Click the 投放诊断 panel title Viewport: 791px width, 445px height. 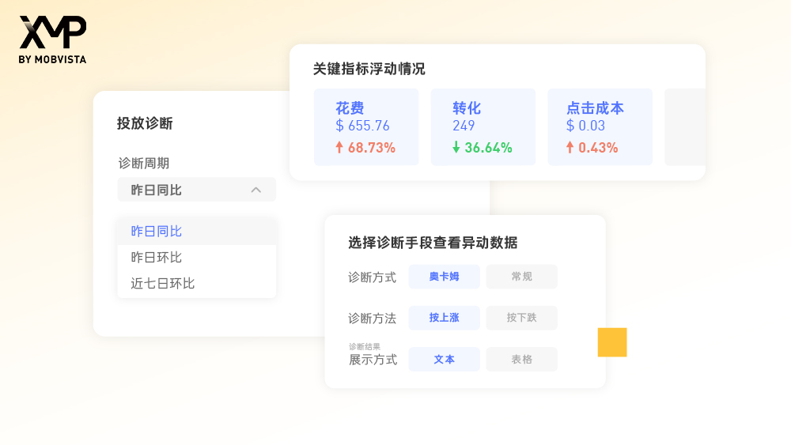coord(145,123)
